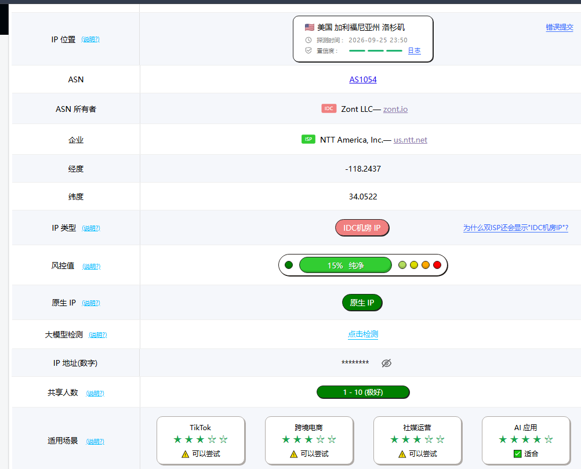Reveal the hidden numeric IP address with the eye icon
581x469 pixels.
387,363
